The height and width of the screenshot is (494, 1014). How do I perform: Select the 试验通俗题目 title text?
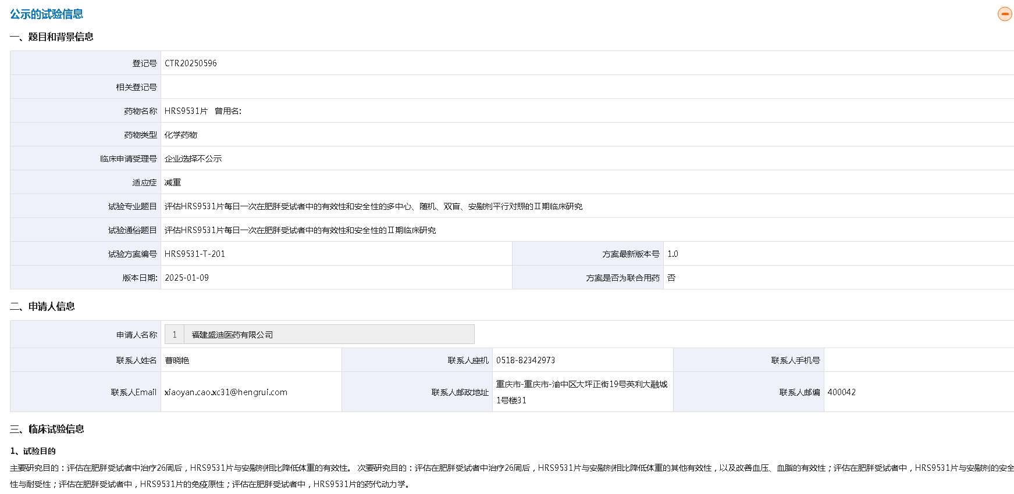[x=300, y=230]
